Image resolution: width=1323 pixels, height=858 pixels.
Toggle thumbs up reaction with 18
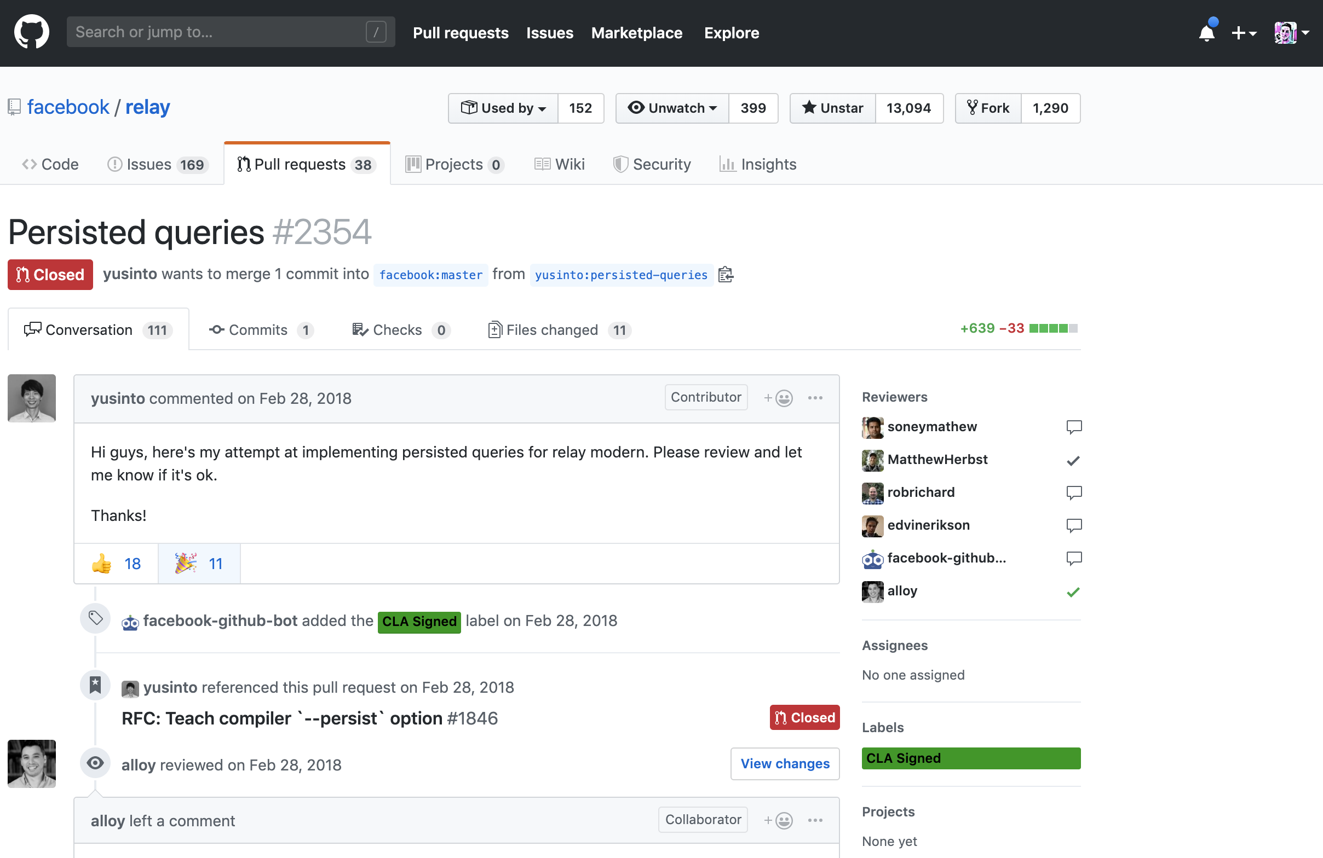point(116,564)
